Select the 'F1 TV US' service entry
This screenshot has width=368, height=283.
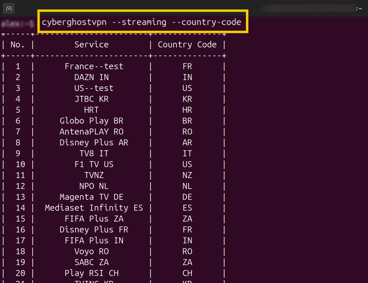[x=94, y=164]
